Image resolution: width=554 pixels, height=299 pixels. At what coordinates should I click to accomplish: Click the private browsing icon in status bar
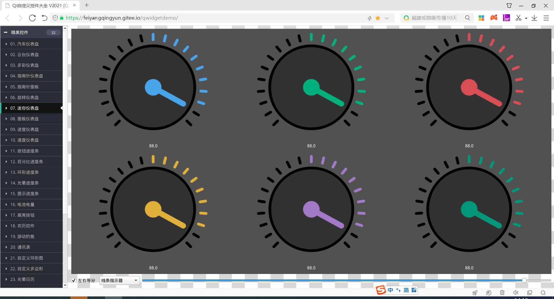[489, 293]
